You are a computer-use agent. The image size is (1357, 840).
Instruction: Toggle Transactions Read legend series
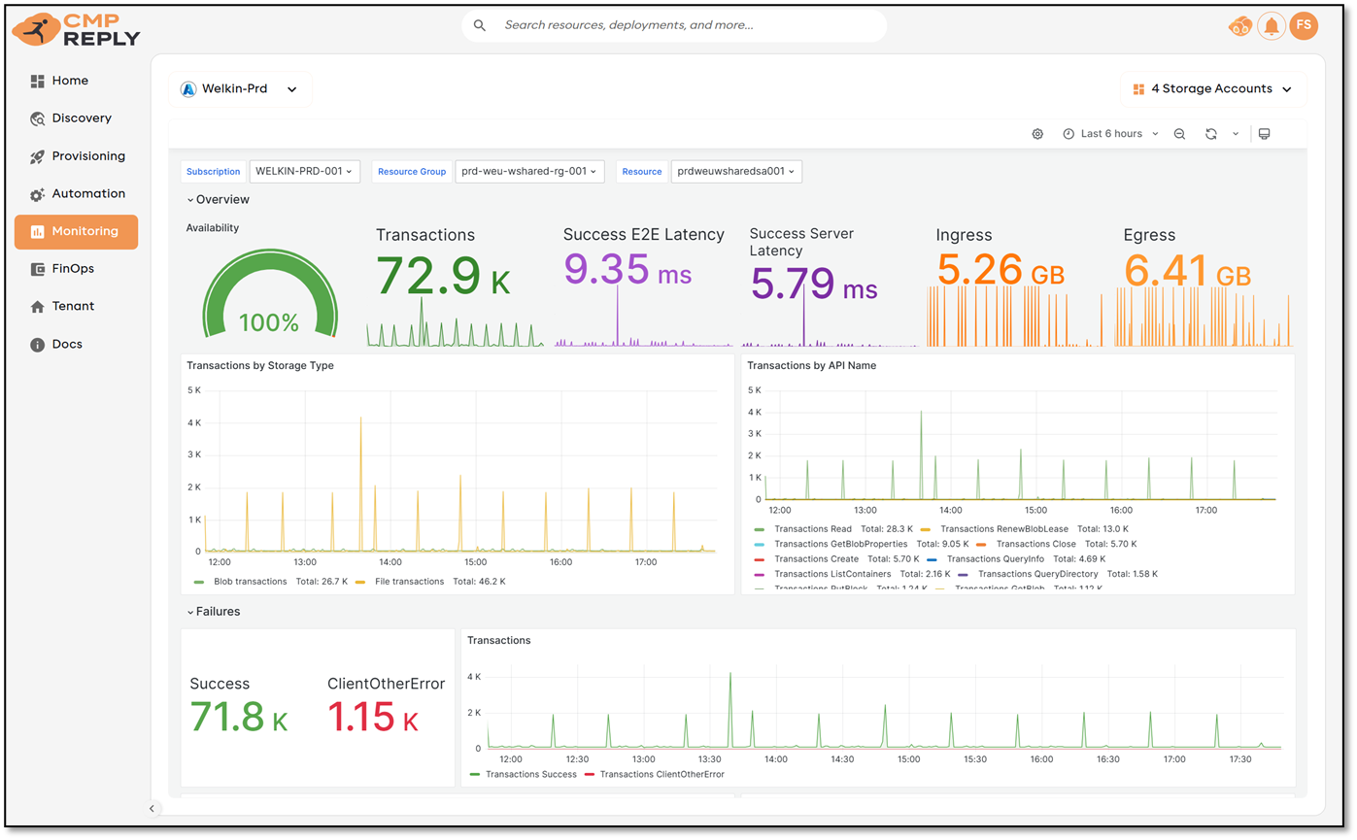tap(812, 529)
